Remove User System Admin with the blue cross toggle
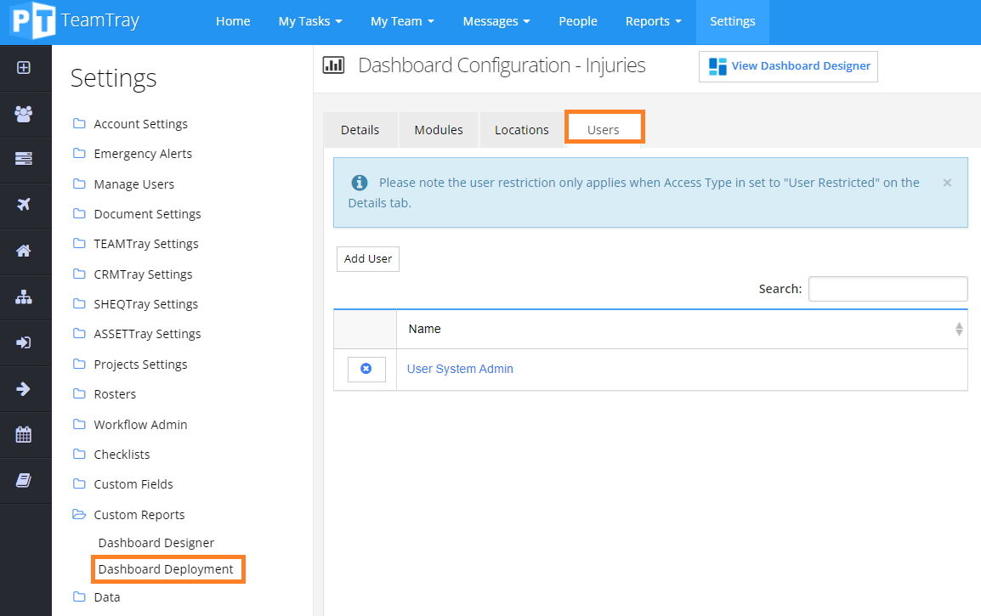 (x=366, y=369)
